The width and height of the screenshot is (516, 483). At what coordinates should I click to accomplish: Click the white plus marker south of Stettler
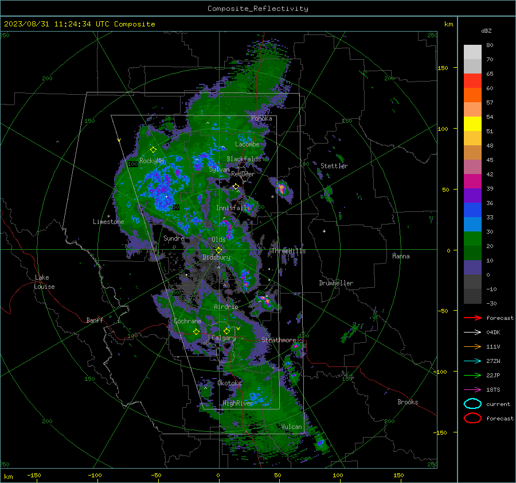click(324, 231)
